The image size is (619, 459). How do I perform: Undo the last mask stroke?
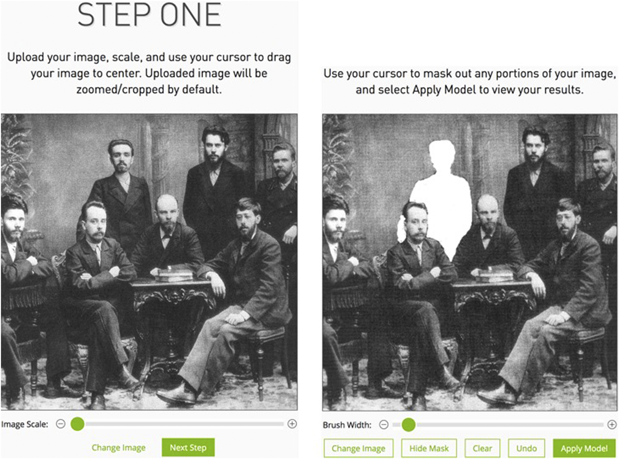(527, 448)
